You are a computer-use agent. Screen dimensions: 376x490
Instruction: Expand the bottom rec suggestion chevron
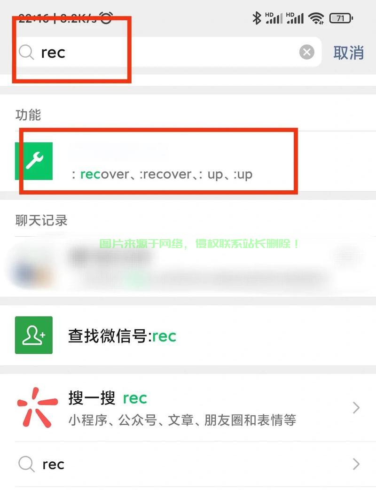tap(356, 464)
